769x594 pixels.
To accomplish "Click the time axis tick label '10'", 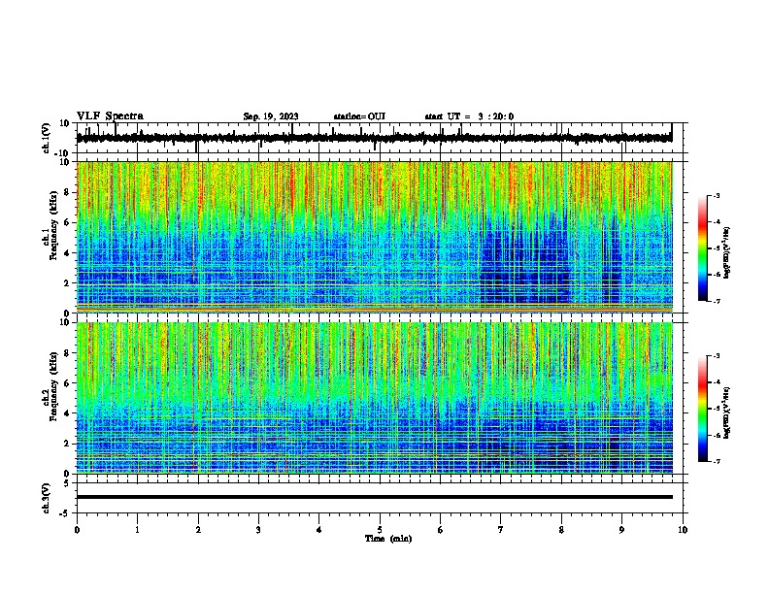I will click(x=683, y=530).
